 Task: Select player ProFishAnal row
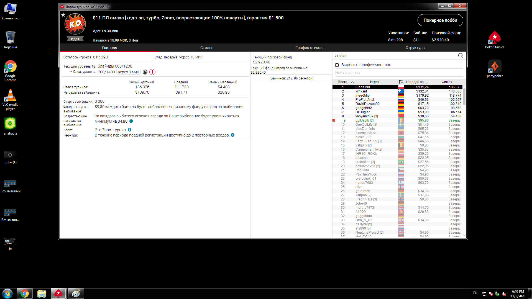(398, 100)
